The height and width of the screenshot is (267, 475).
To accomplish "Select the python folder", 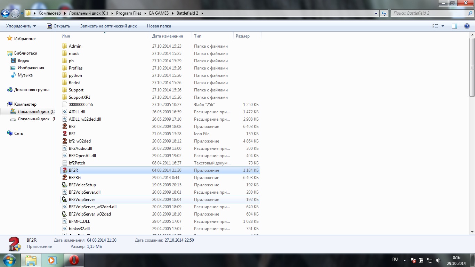I will (x=75, y=75).
